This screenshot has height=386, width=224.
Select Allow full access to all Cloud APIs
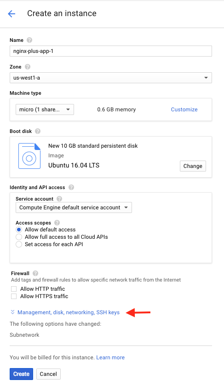(x=19, y=237)
